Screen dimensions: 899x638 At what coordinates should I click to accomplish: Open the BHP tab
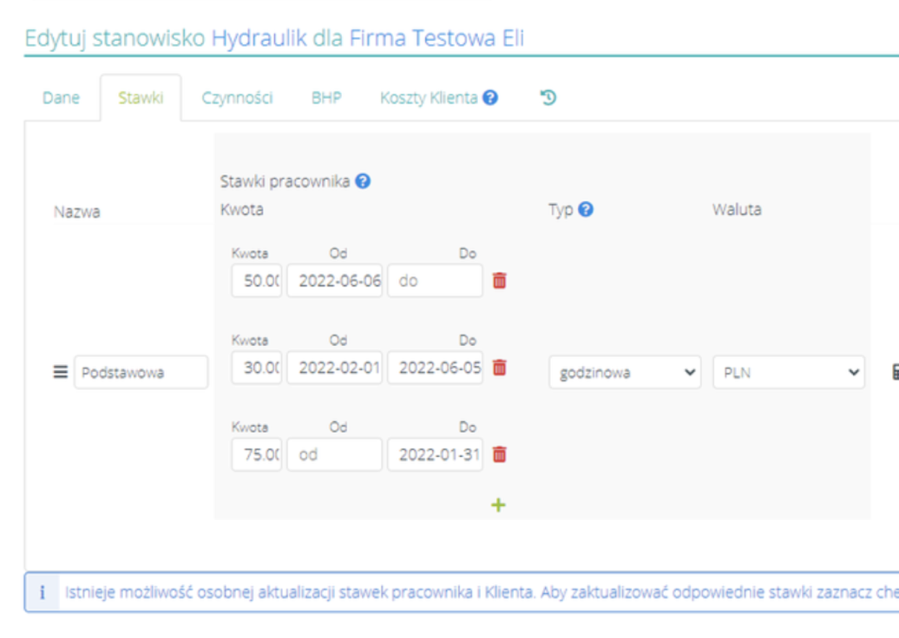(x=326, y=98)
